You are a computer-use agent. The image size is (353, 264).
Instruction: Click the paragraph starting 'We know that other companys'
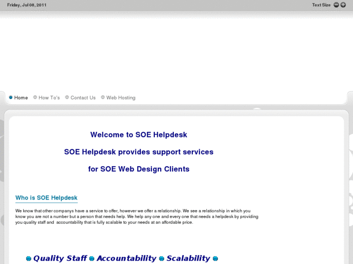point(137,217)
